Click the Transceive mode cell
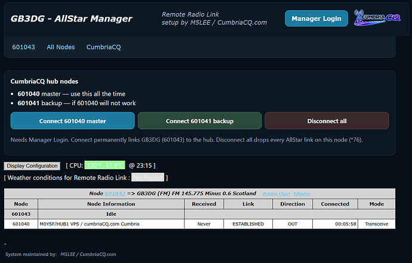Viewport: 412px width, 263px height. tap(377, 224)
